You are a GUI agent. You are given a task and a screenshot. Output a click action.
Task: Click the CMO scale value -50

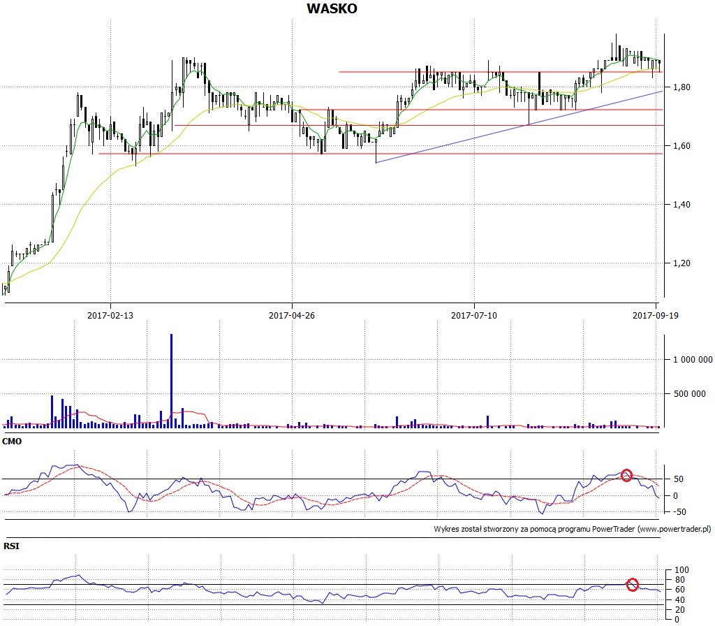coord(678,512)
